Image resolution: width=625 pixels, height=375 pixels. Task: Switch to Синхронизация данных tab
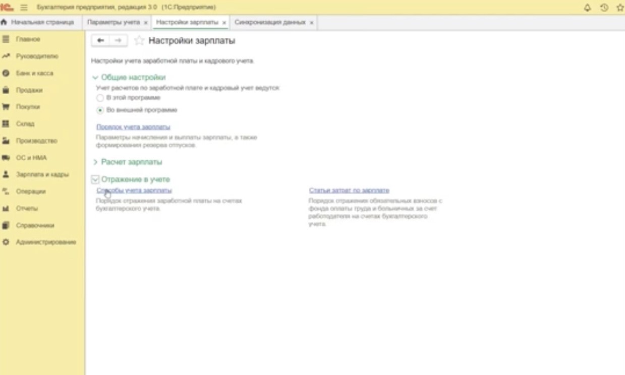(x=269, y=23)
